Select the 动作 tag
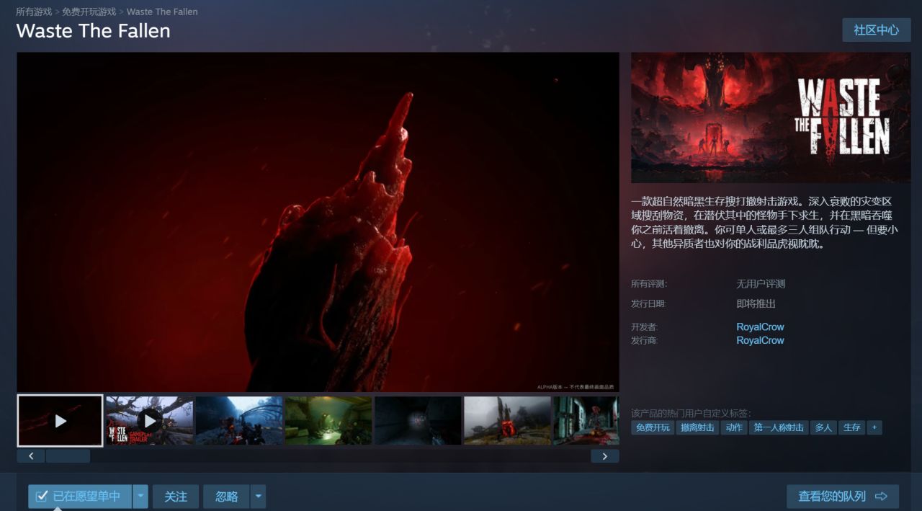This screenshot has height=511, width=922. (734, 427)
